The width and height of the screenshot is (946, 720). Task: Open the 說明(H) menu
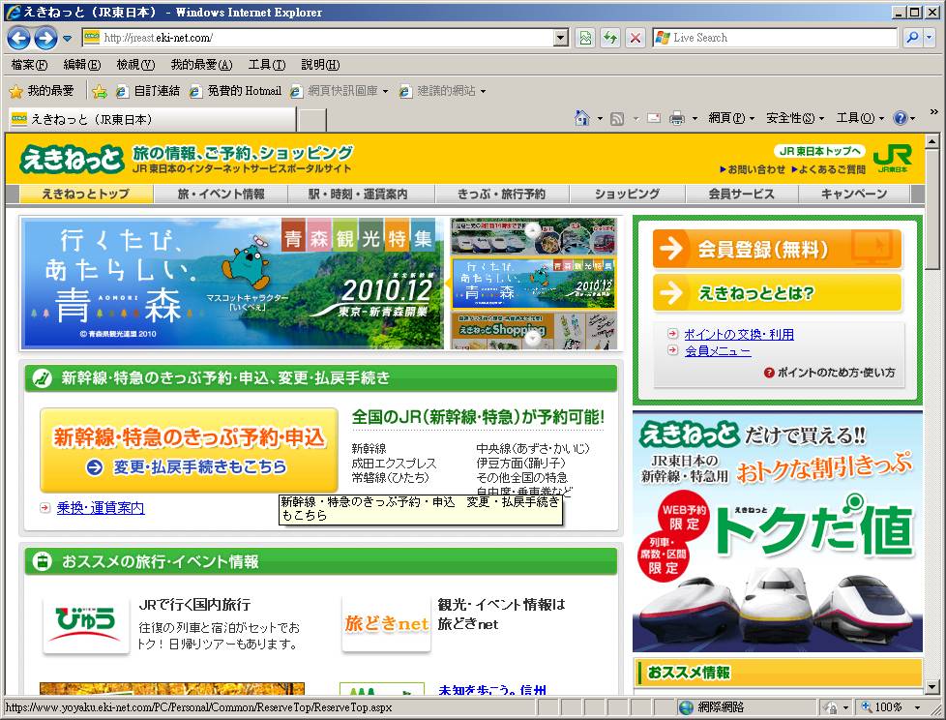pyautogui.click(x=320, y=65)
